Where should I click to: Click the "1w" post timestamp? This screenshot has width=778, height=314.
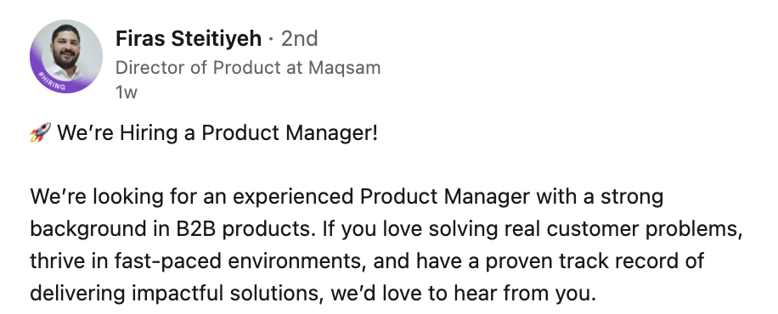(x=126, y=93)
